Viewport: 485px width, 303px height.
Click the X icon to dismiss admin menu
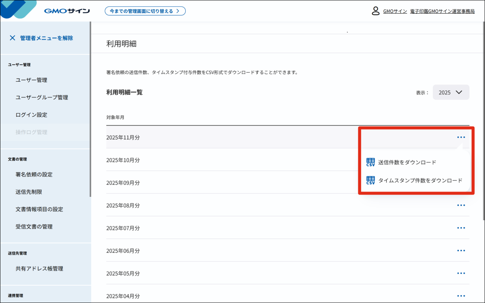point(12,38)
